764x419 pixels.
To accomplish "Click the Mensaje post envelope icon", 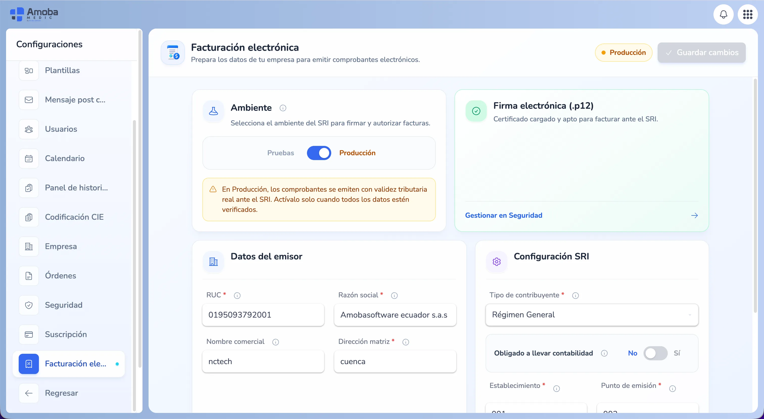I will [x=29, y=100].
